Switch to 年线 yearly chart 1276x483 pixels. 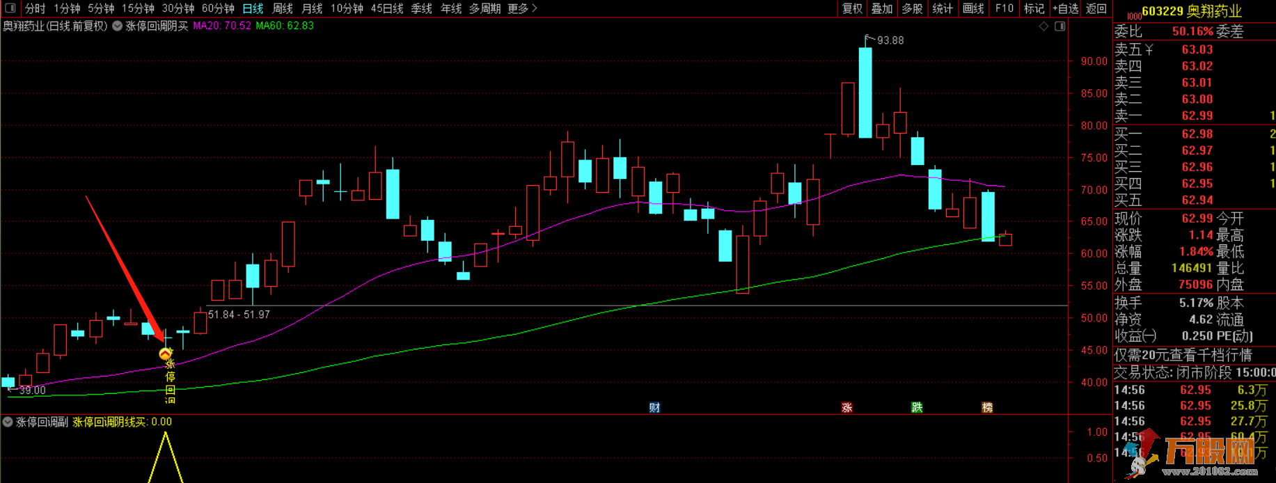[451, 8]
